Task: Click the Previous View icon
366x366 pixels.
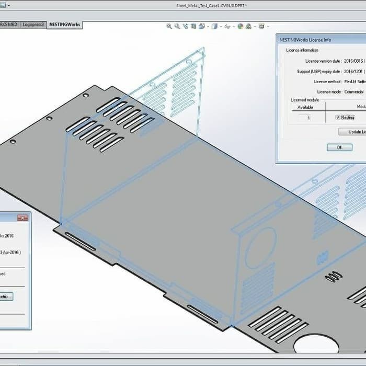Action: [186, 26]
